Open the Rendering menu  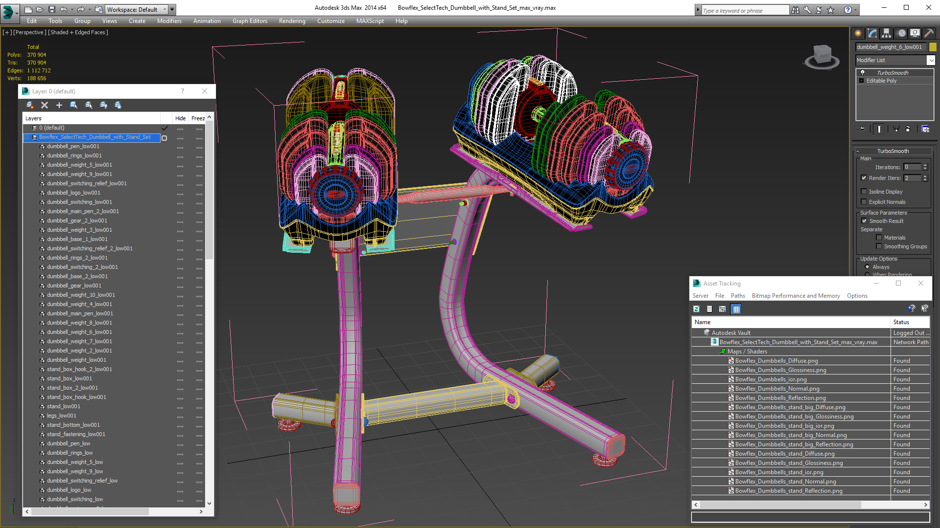coord(292,21)
